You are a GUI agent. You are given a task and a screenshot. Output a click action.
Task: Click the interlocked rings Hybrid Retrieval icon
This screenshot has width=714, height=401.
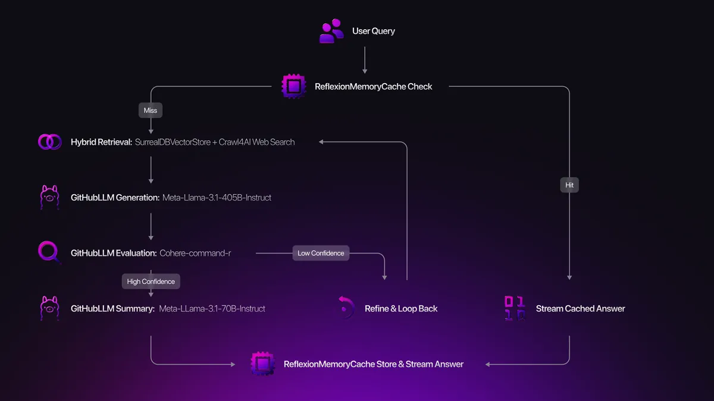point(49,141)
